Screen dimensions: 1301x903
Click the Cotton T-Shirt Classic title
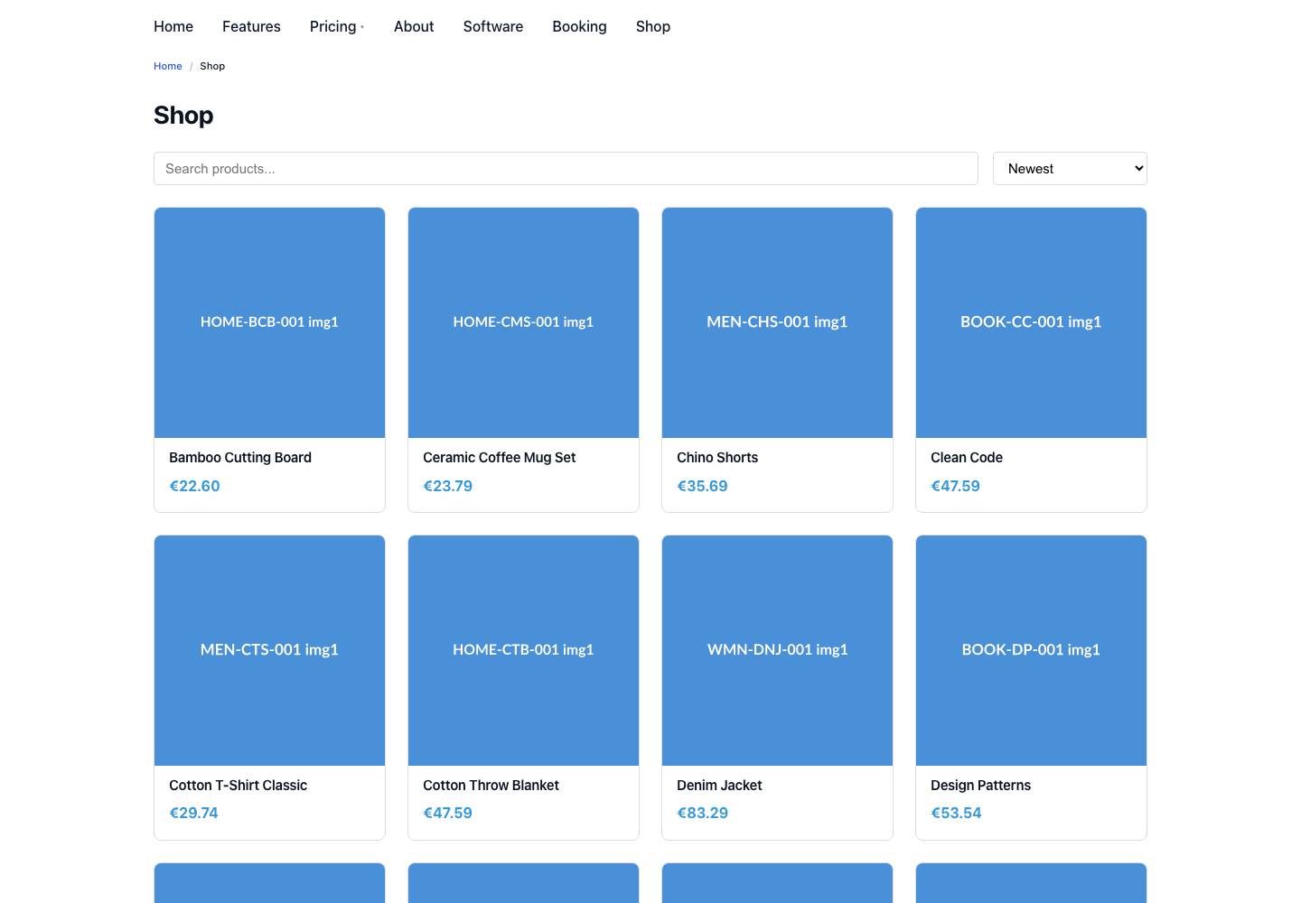coord(239,786)
